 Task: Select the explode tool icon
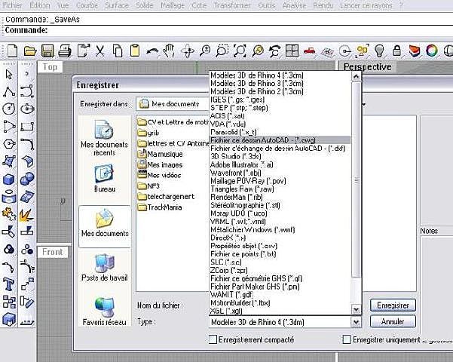26,215
